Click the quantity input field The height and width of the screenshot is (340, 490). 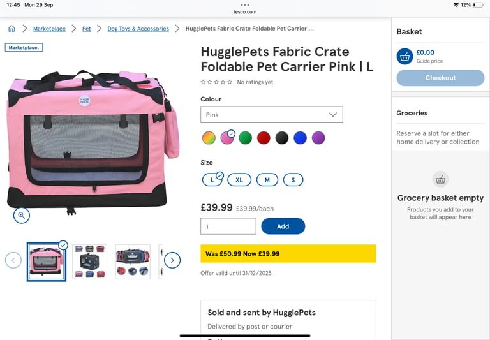pyautogui.click(x=228, y=226)
